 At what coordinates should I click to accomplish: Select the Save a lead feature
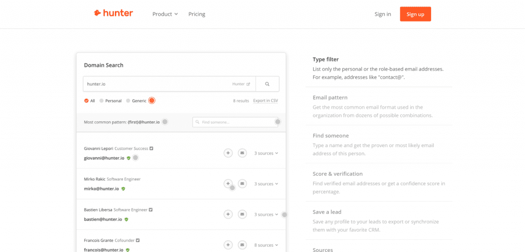click(x=379, y=221)
